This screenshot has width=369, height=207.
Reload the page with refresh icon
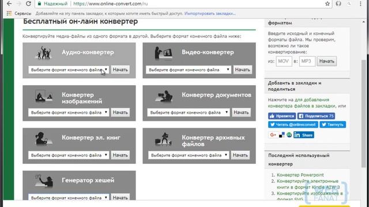coord(28,4)
